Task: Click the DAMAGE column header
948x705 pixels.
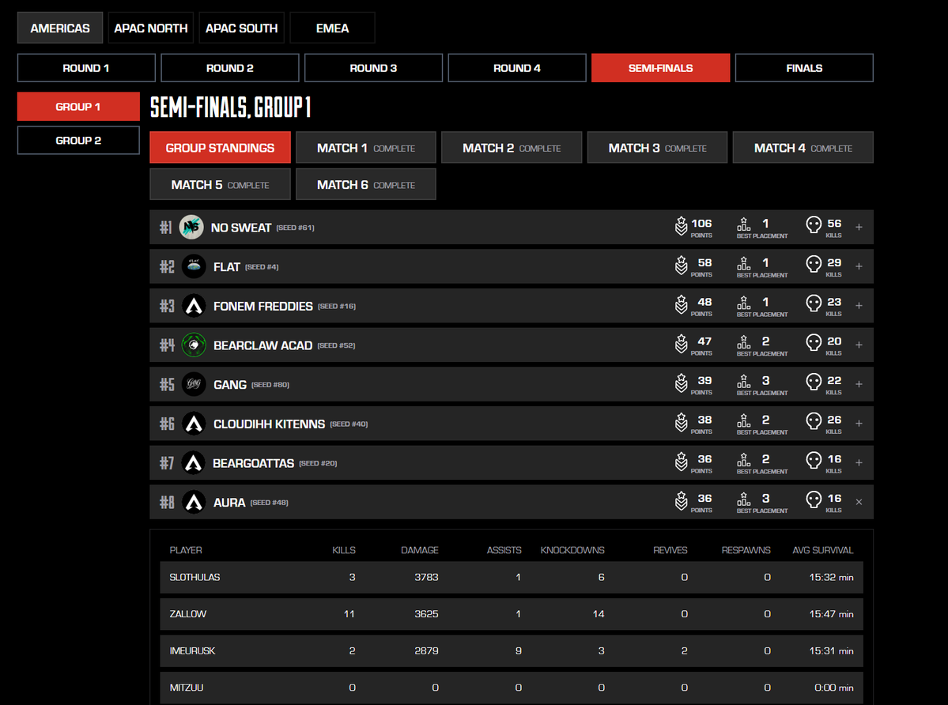Action: click(420, 550)
